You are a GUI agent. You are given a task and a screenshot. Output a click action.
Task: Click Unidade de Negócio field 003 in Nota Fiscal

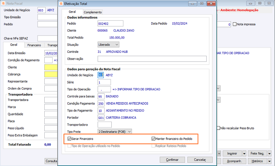[x=42, y=10]
